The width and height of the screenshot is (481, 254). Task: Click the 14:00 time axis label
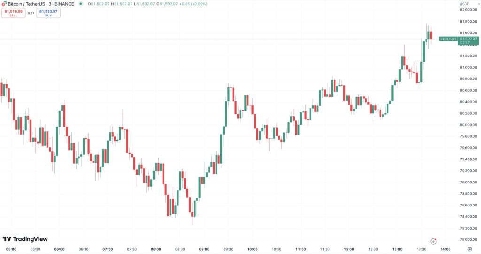[446, 249]
